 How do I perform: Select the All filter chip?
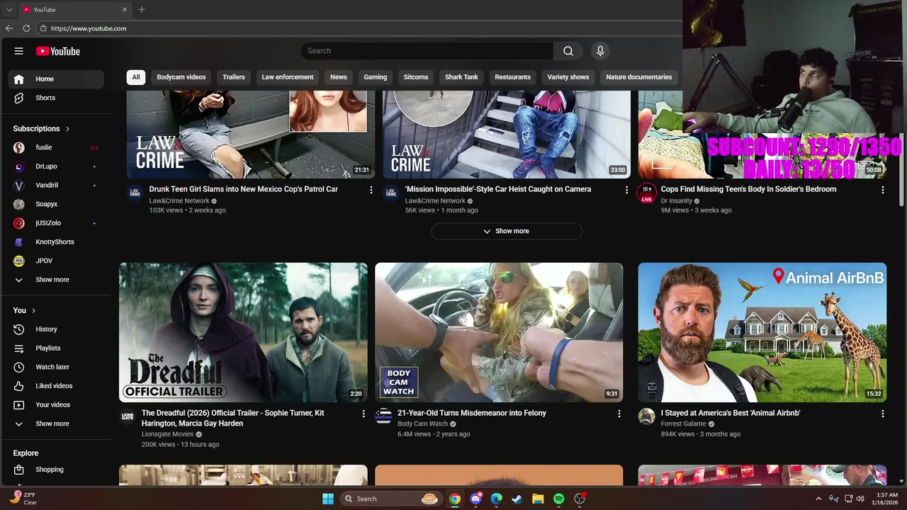click(x=135, y=77)
